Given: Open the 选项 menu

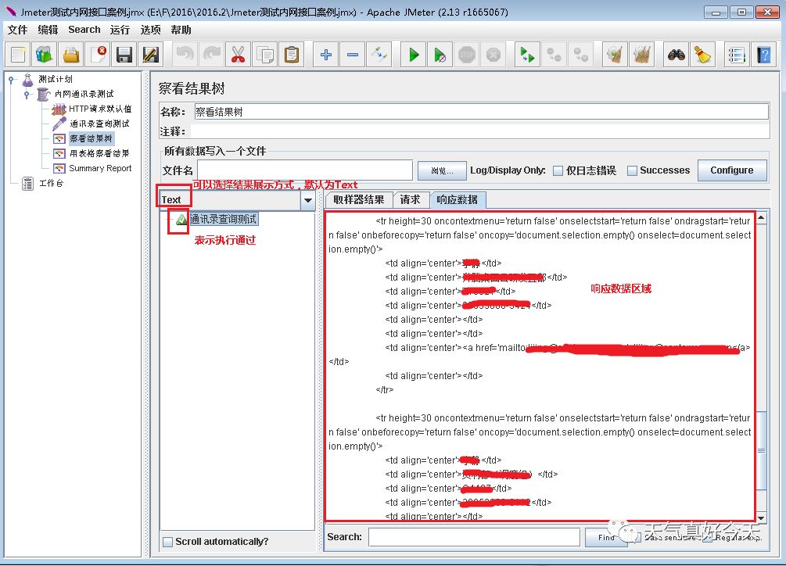Looking at the screenshot, I should coord(150,30).
